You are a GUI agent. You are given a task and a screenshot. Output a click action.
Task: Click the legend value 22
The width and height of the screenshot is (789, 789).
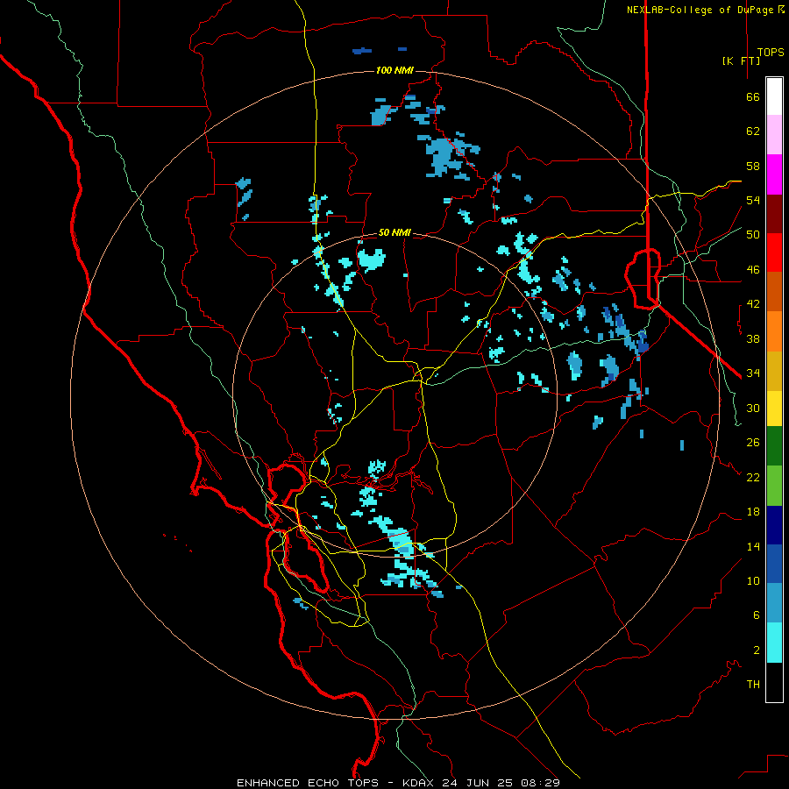[x=753, y=477]
